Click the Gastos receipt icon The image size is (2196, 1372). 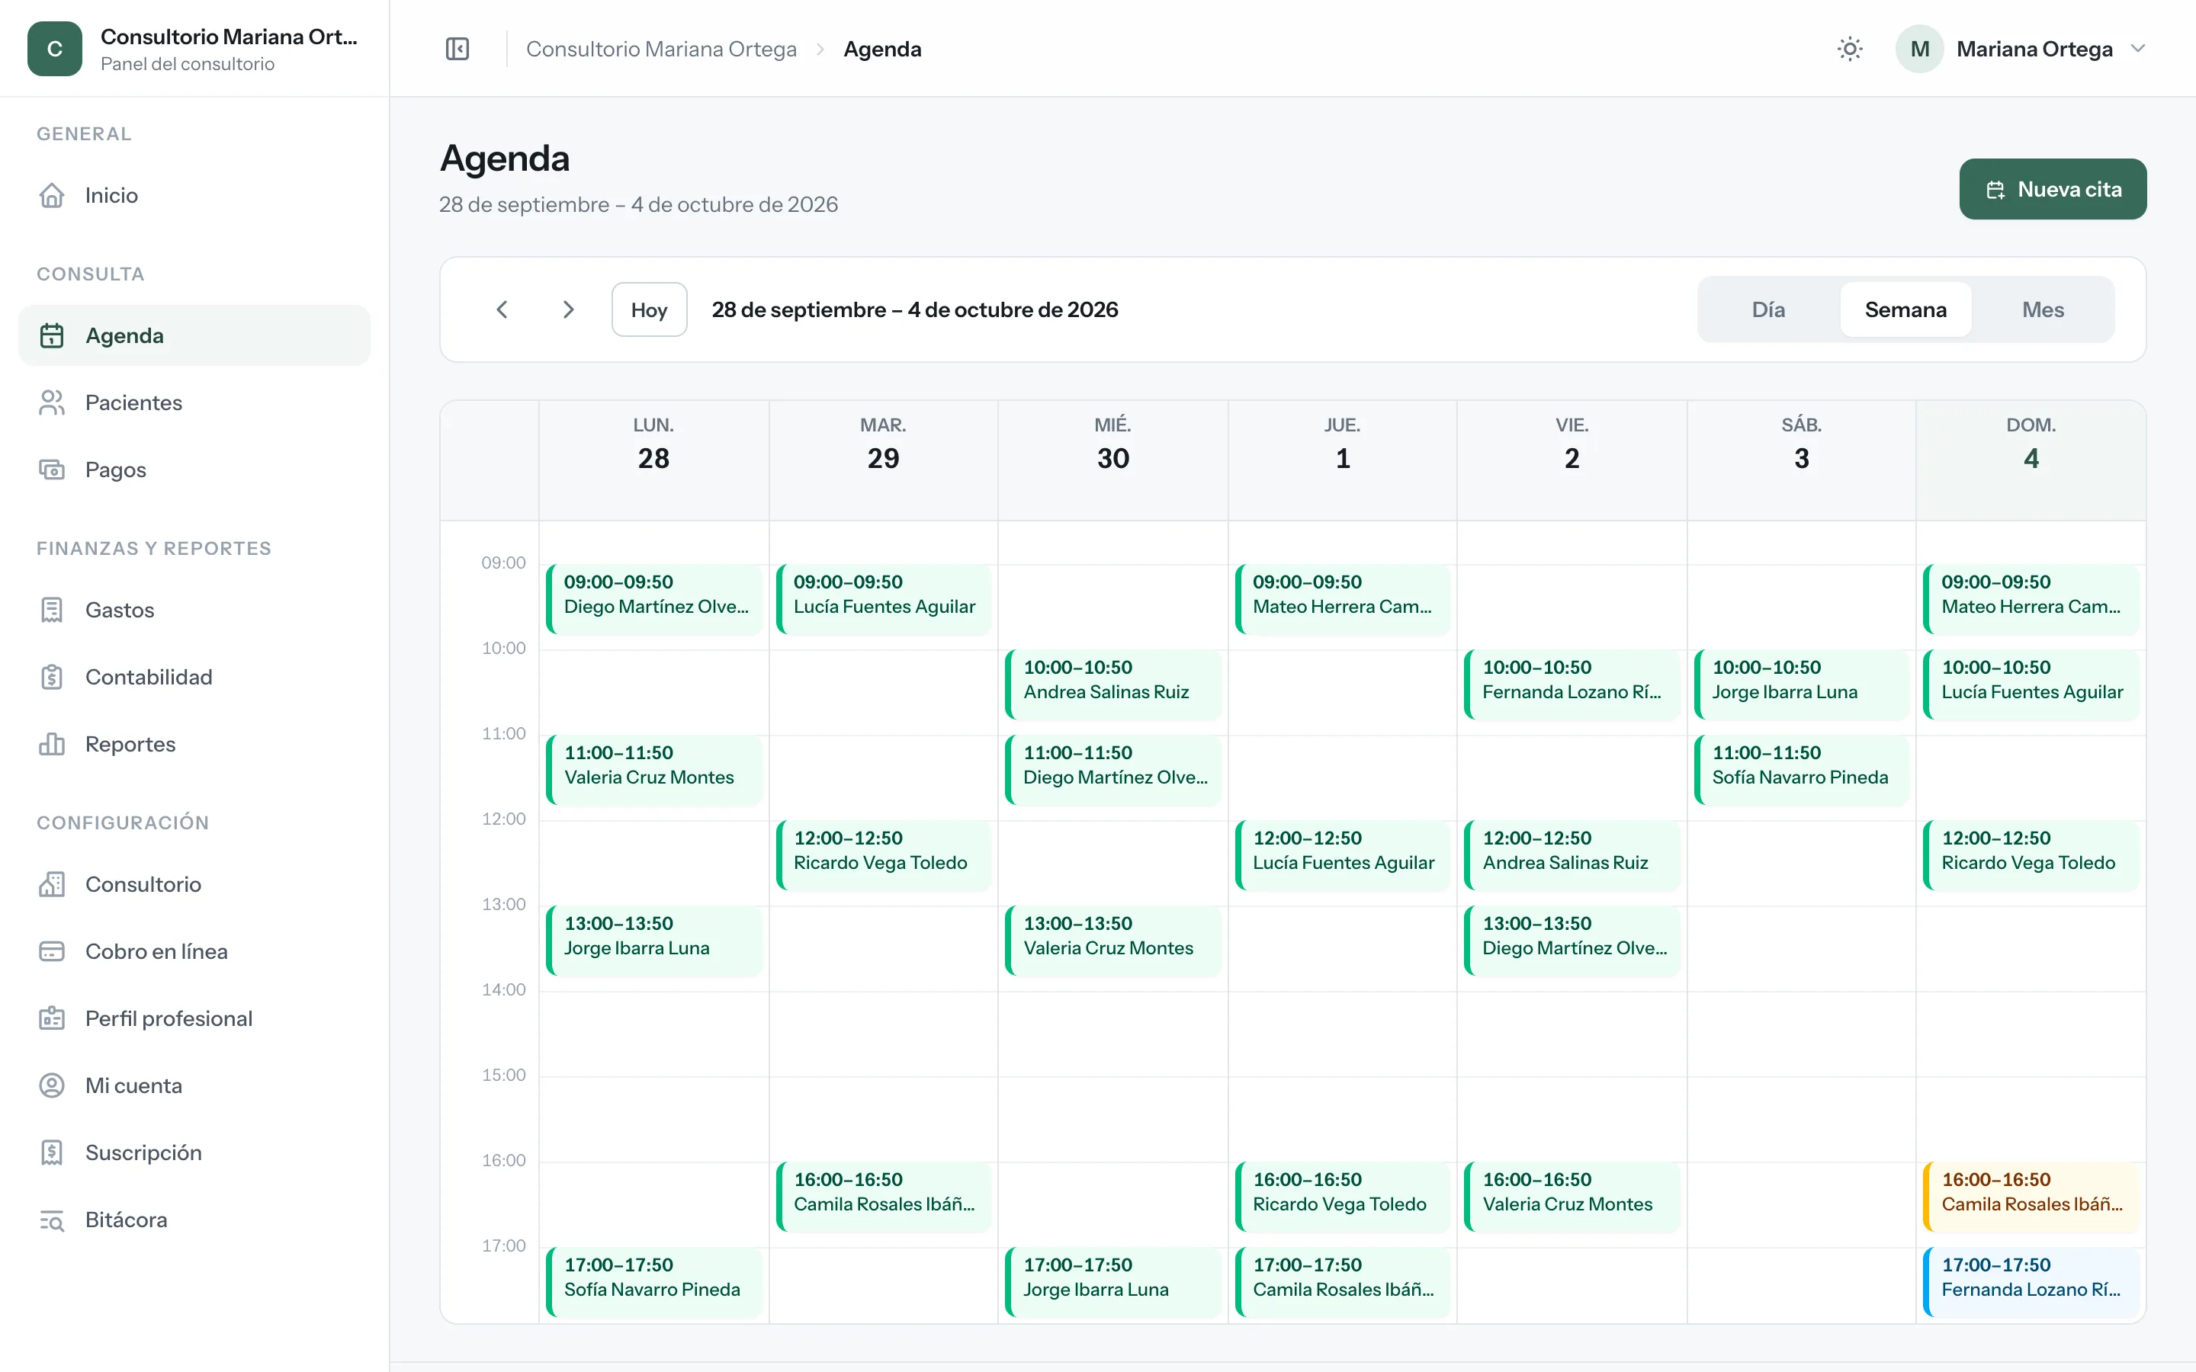click(52, 610)
